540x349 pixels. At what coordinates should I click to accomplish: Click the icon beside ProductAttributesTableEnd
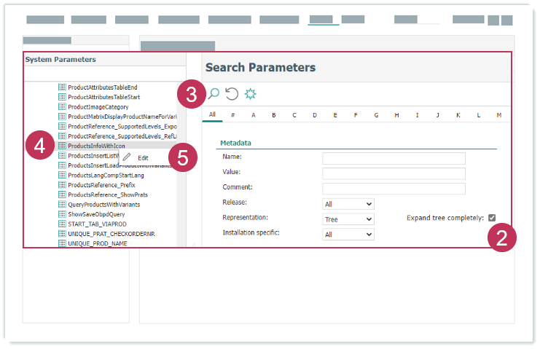[62, 87]
